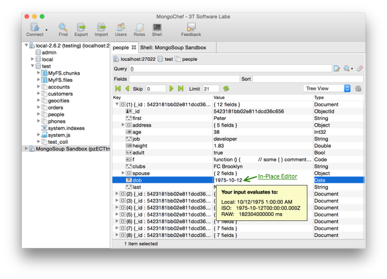The width and height of the screenshot is (387, 279).
Task: Collapse the local-2.6.2 (testing) connection
Action: click(26, 45)
